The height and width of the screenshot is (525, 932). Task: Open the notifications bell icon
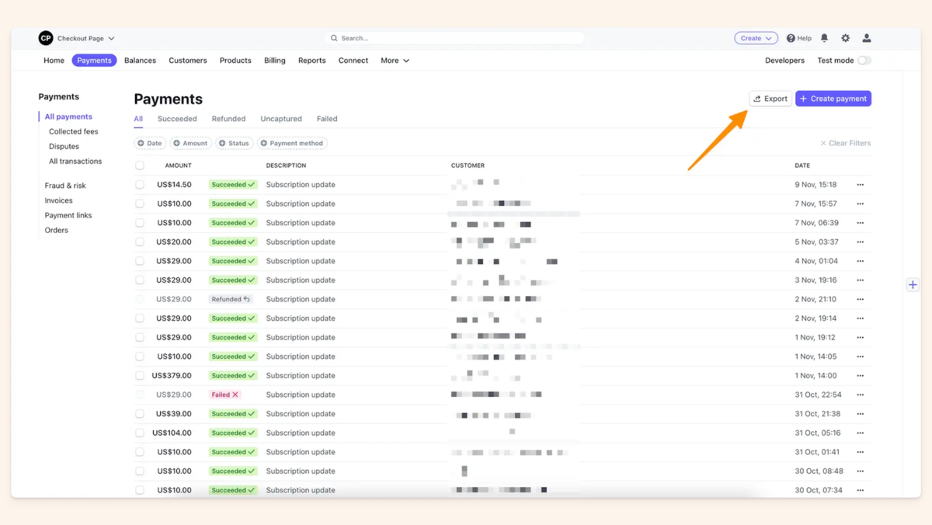click(x=824, y=37)
